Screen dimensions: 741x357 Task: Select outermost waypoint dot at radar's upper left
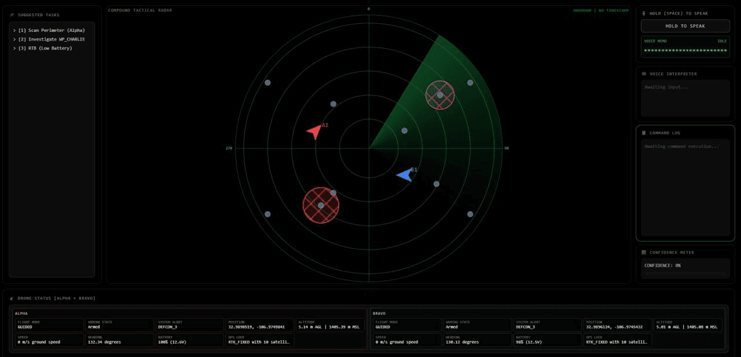click(x=267, y=83)
